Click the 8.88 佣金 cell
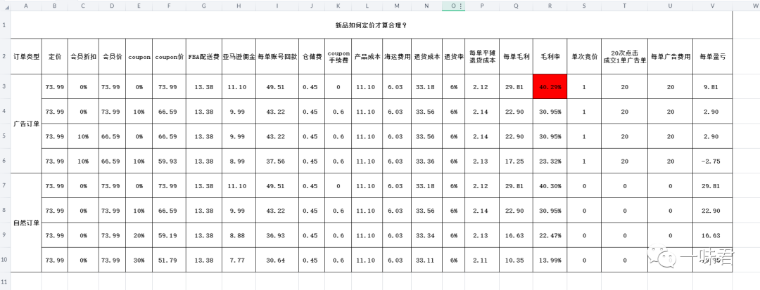 coord(239,235)
